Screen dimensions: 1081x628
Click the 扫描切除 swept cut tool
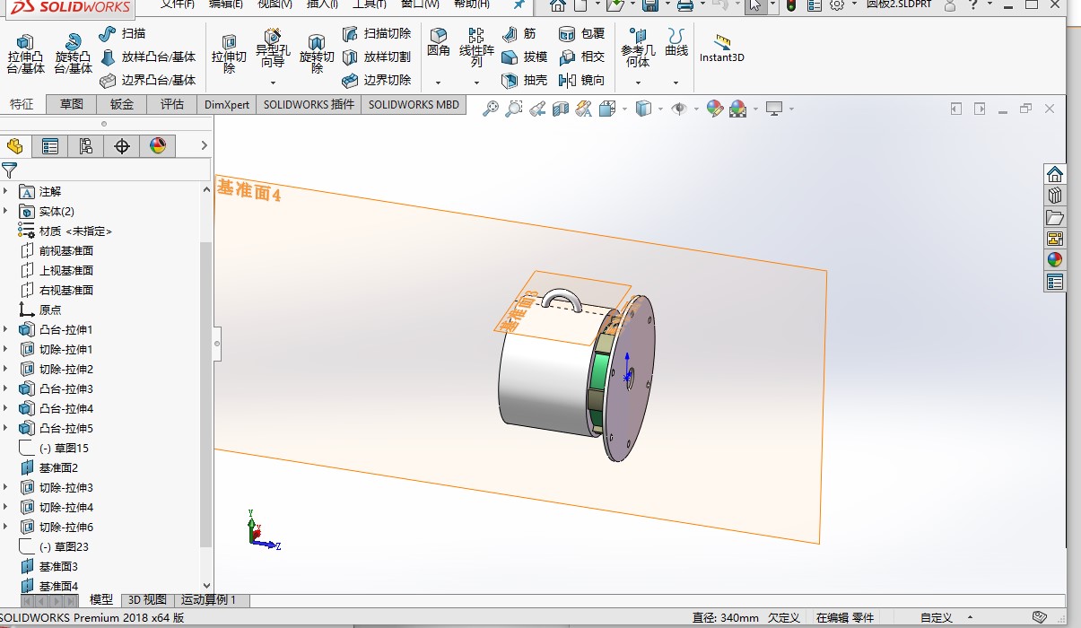376,33
